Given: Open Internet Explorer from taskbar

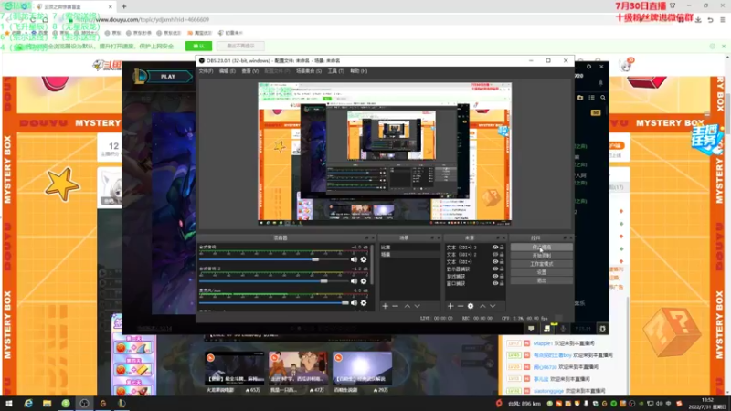Looking at the screenshot, I should click(x=28, y=404).
